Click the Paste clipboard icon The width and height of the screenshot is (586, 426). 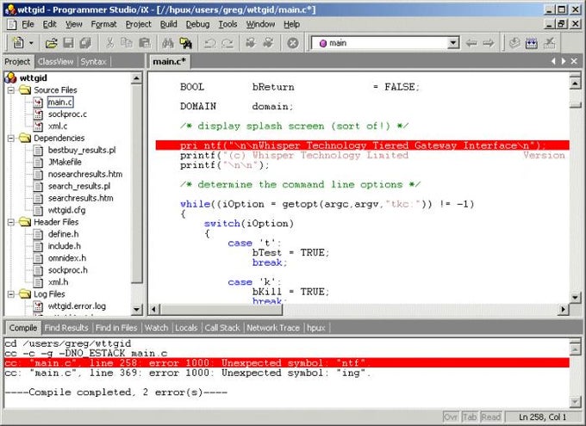click(144, 43)
